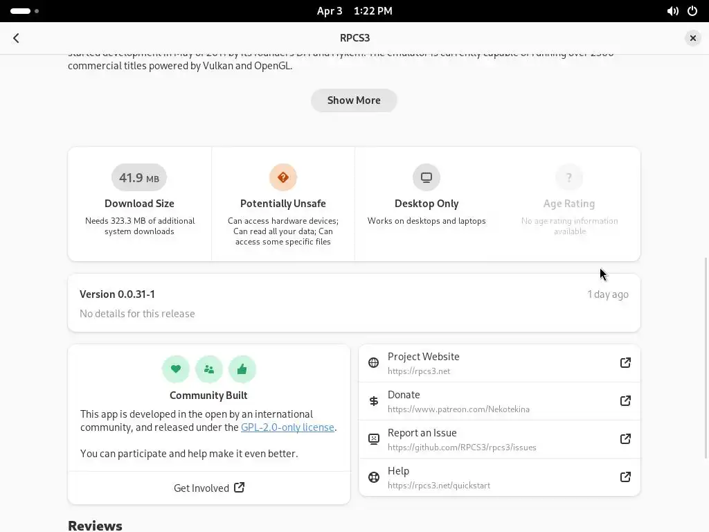Click the Age Rating question mark icon
709x532 pixels.
(x=569, y=177)
